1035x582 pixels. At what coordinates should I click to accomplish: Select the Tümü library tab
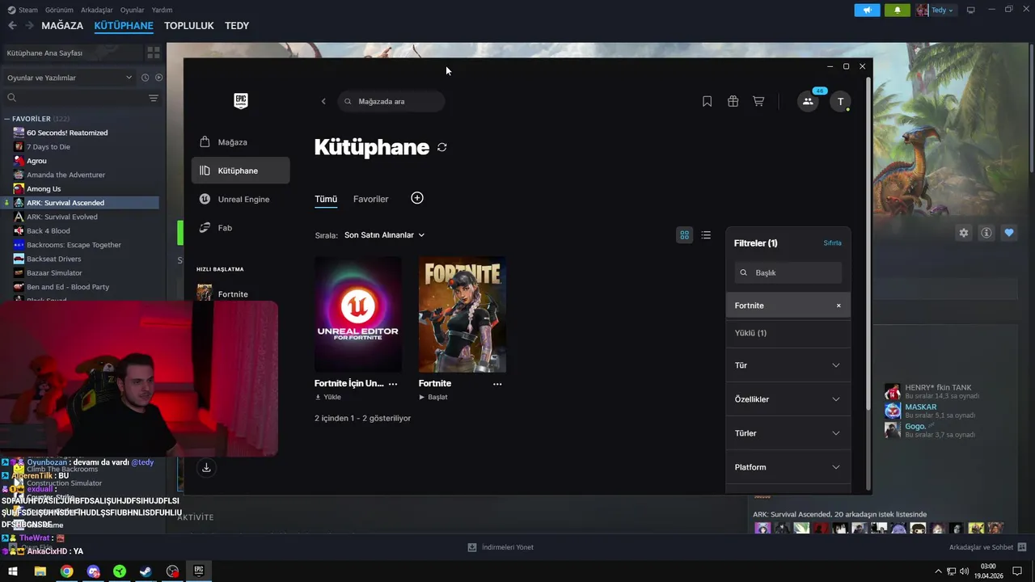click(x=326, y=199)
